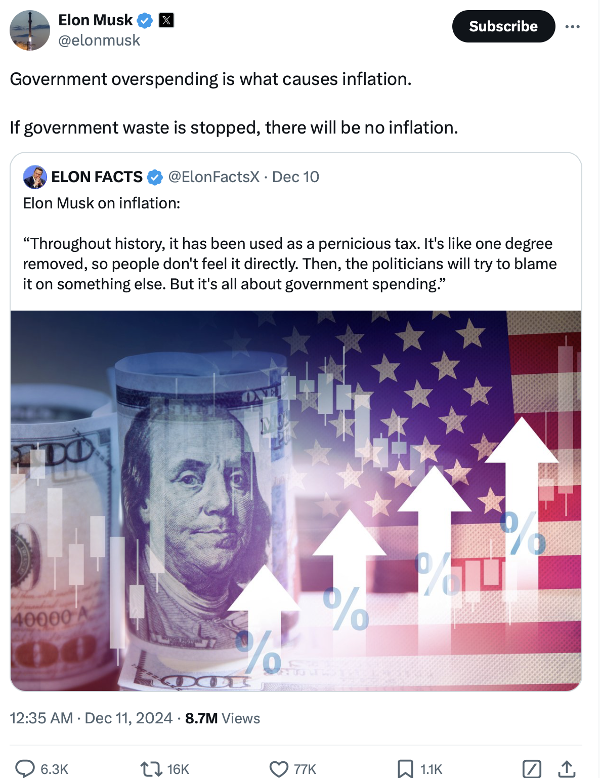View the 8.7M Views analytics
This screenshot has width=600, height=778.
(223, 718)
